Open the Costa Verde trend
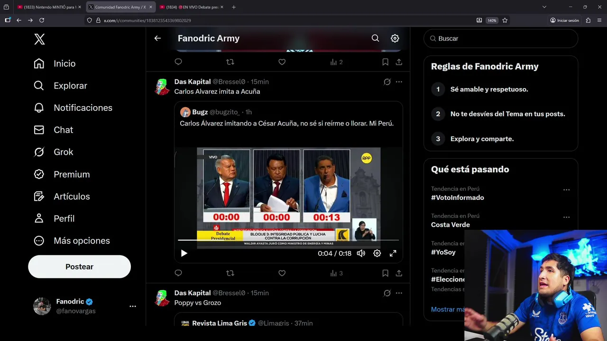The height and width of the screenshot is (341, 607). click(451, 224)
